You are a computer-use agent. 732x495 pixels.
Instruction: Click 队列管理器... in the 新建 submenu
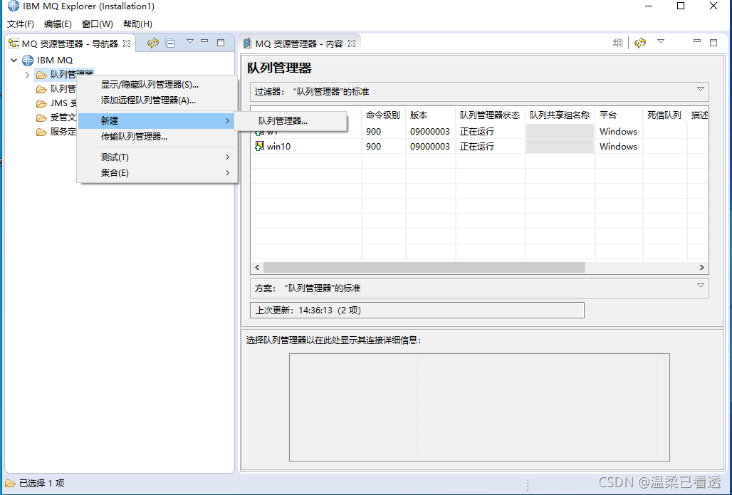pyautogui.click(x=291, y=121)
